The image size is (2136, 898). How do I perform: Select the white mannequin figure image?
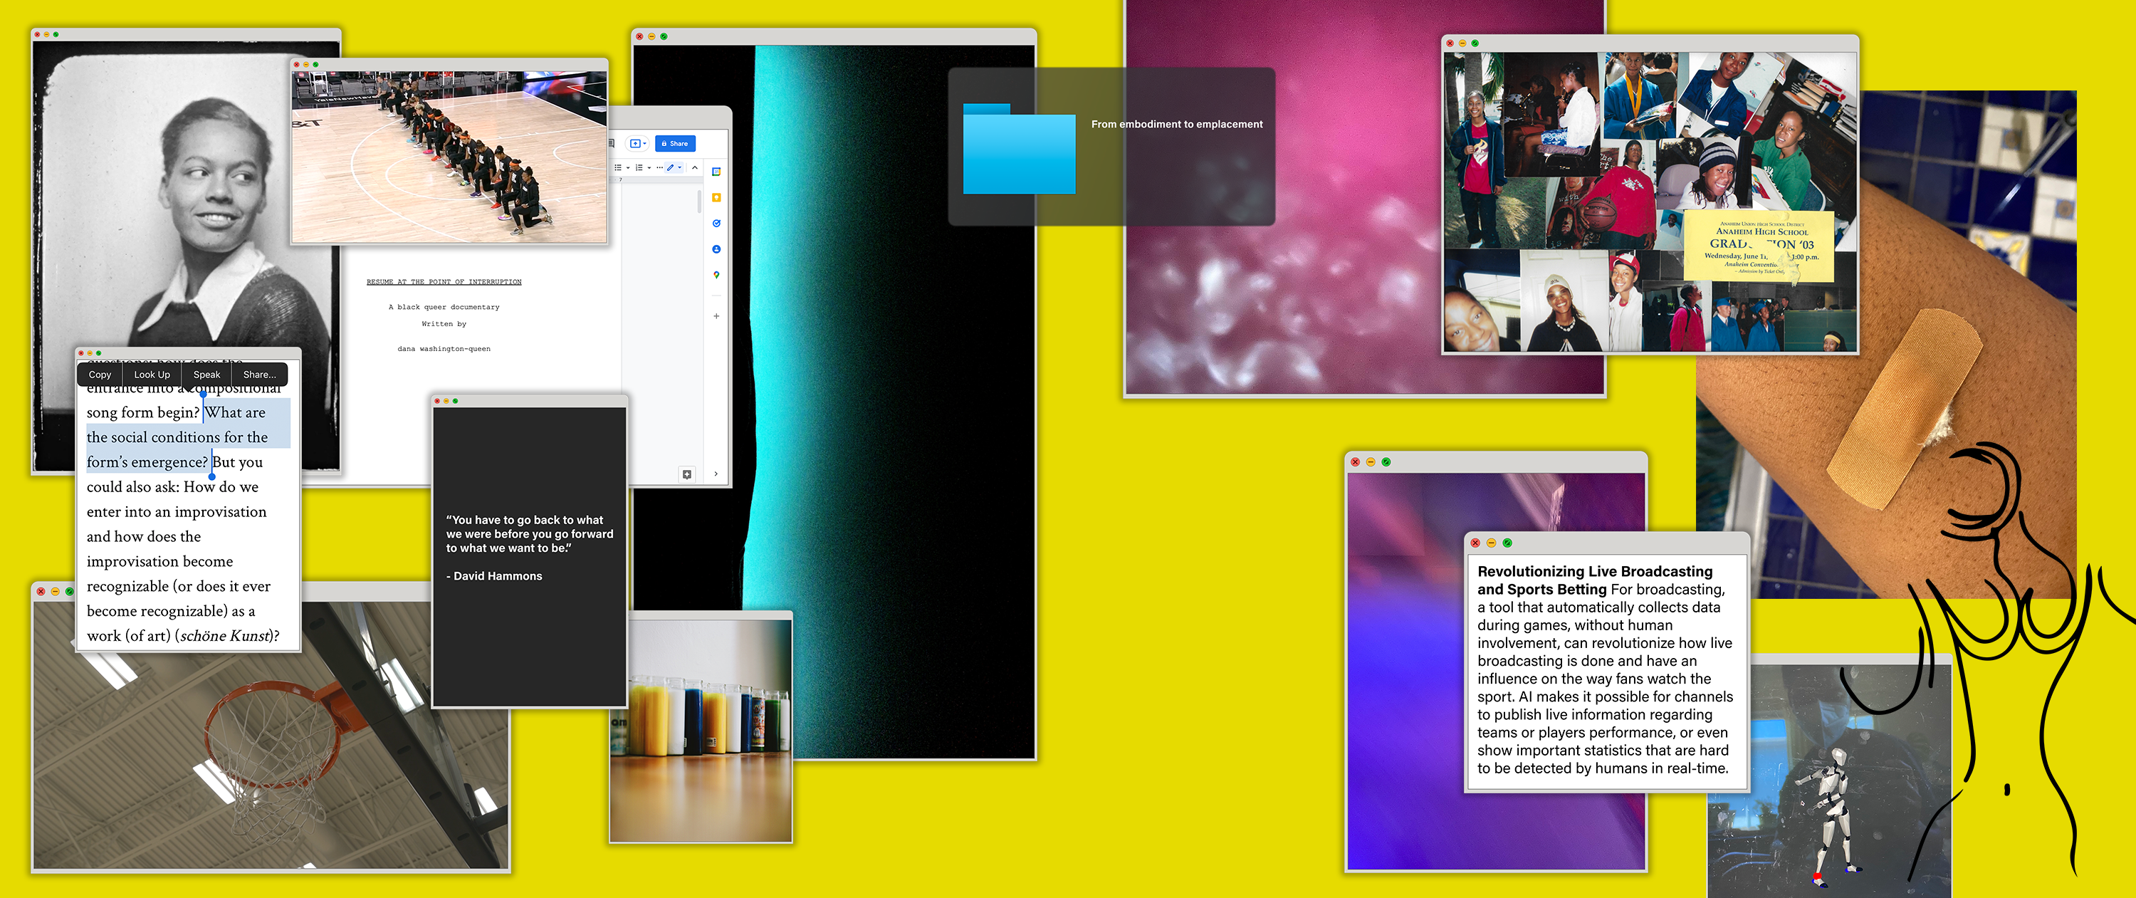pyautogui.click(x=1833, y=817)
